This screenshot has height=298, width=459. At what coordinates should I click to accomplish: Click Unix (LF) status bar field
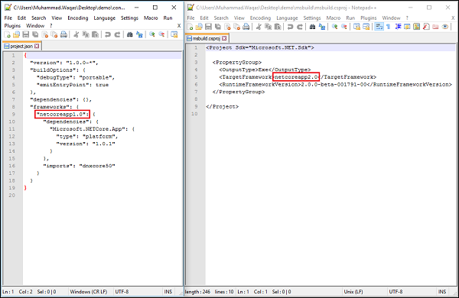point(353,292)
